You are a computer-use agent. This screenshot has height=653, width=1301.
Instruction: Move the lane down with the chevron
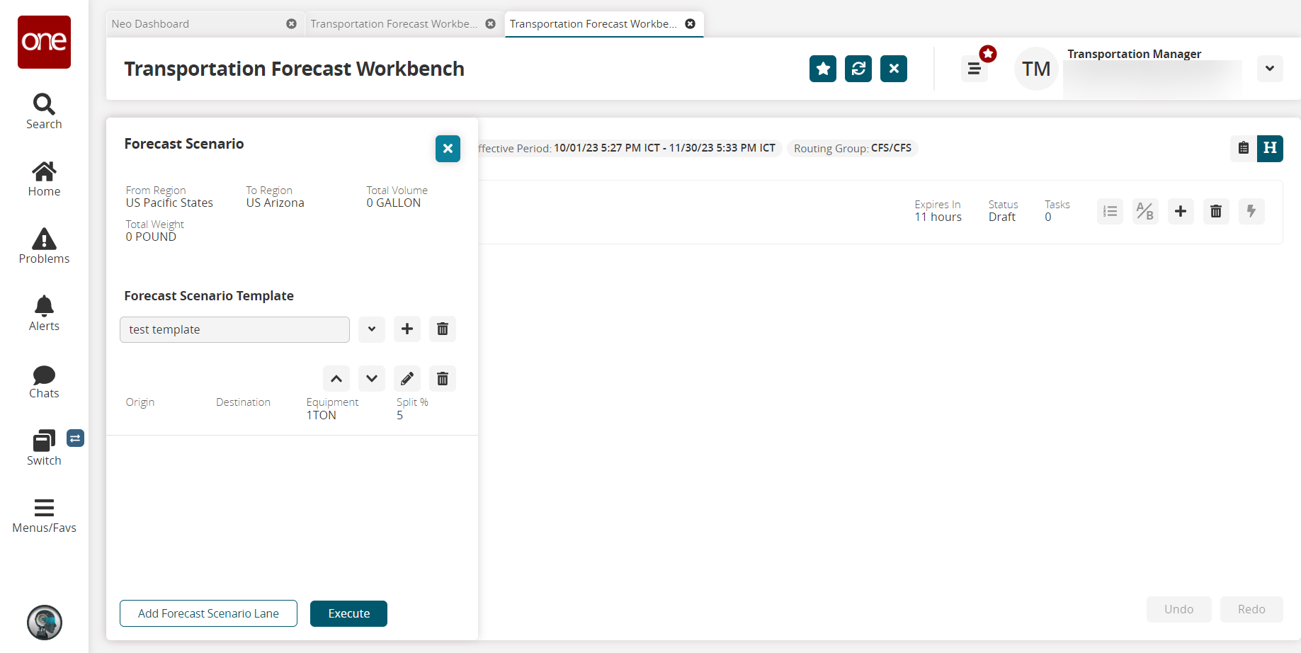point(372,379)
